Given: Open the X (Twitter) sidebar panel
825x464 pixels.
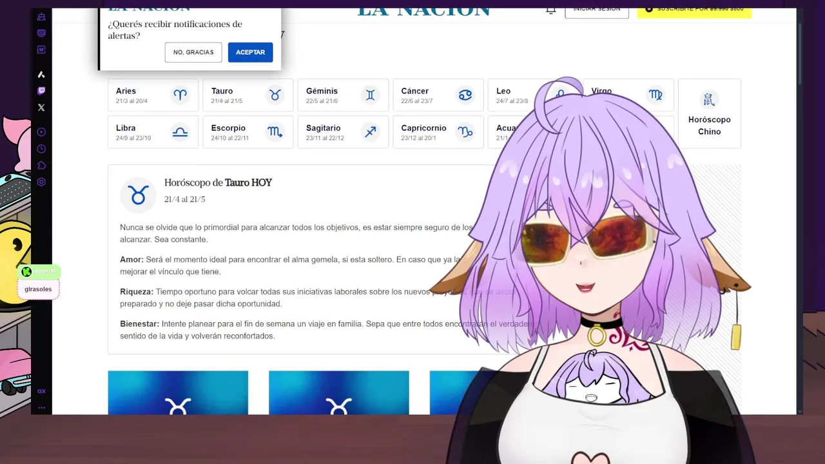Looking at the screenshot, I should 41,108.
